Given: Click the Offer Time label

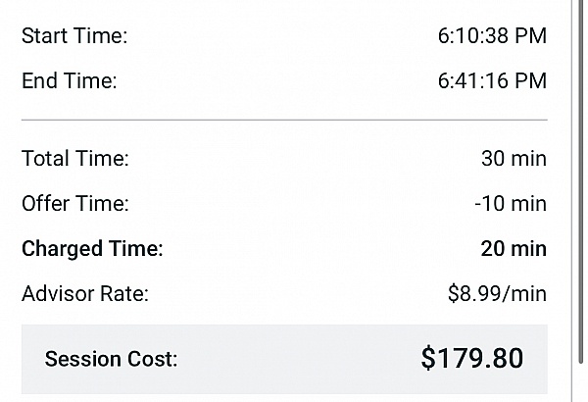Looking at the screenshot, I should [74, 203].
